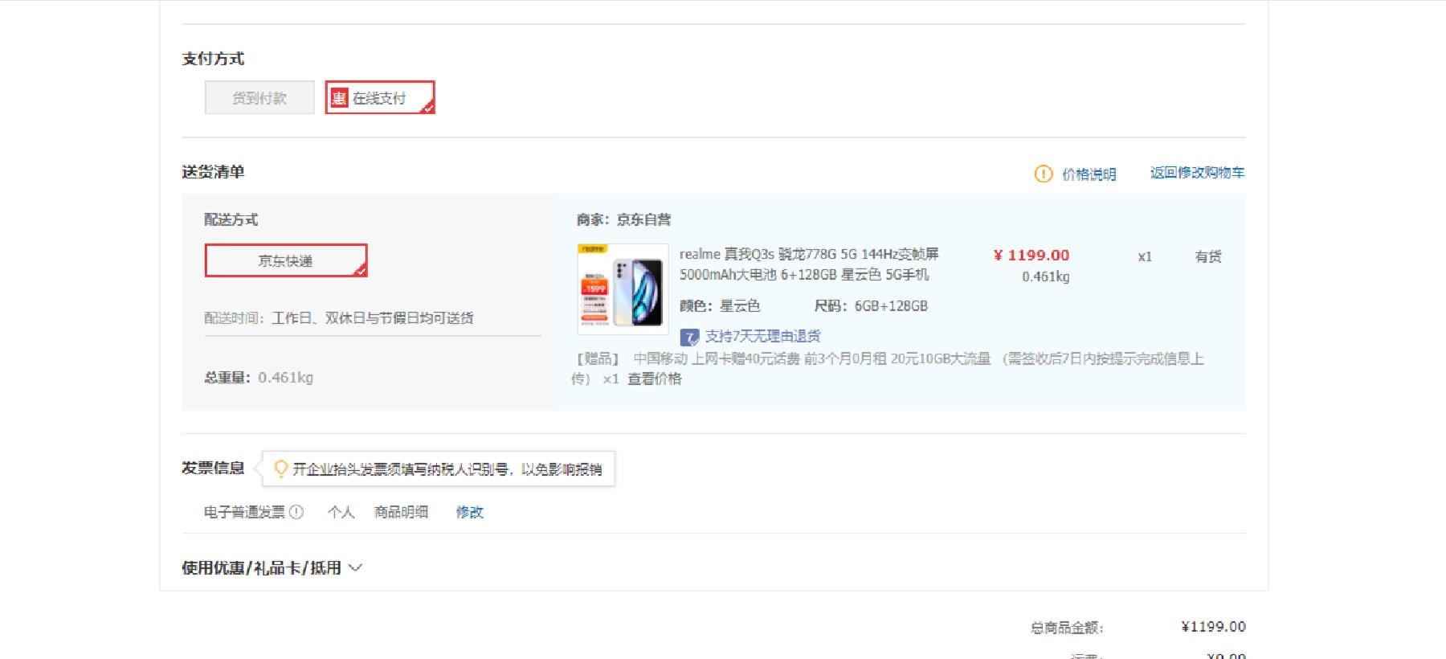This screenshot has height=659, width=1446.
Task: Click the orange 价格说明 info icon
Action: (x=1044, y=174)
